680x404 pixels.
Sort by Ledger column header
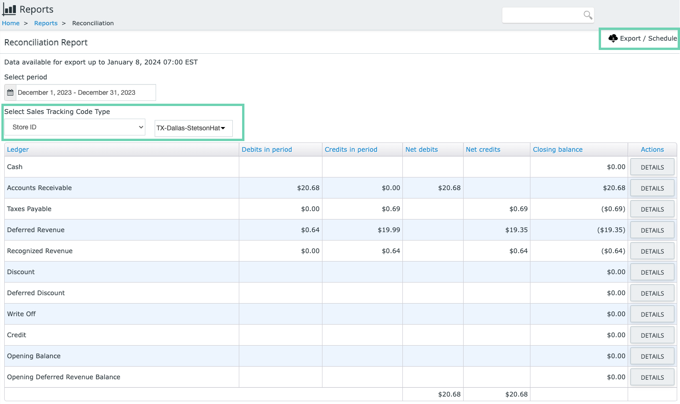18,149
